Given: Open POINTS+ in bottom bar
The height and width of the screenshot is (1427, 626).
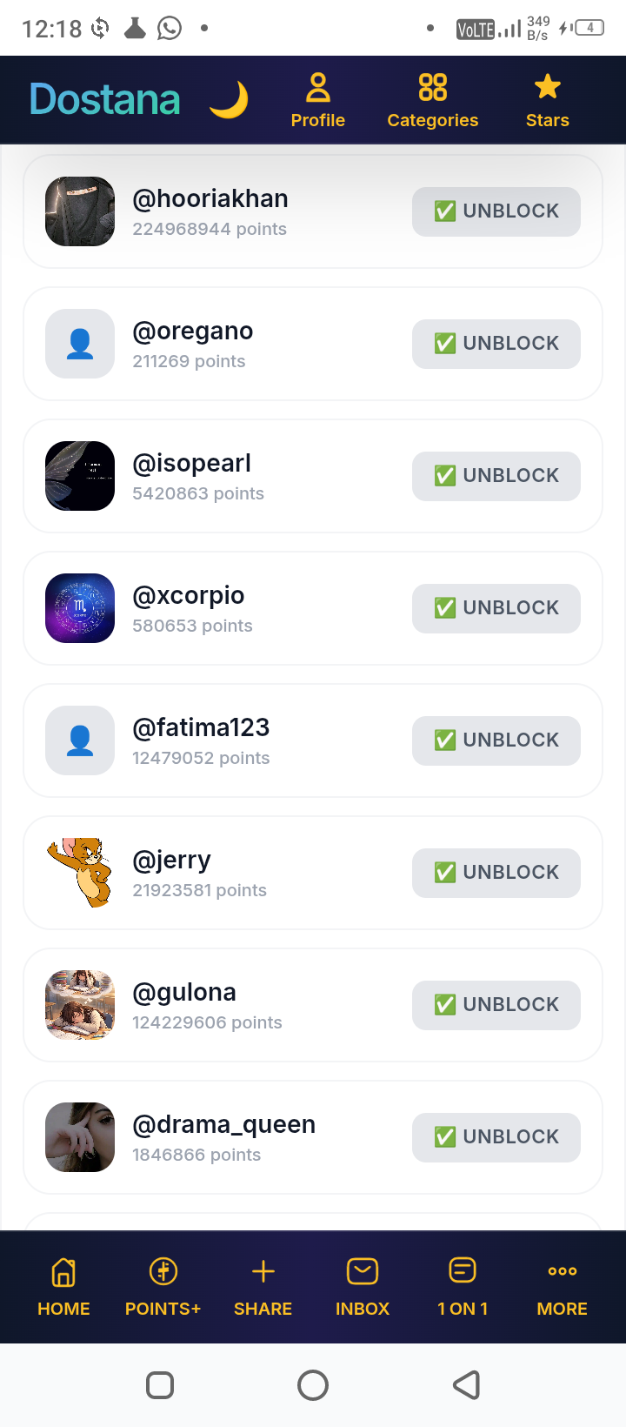Looking at the screenshot, I should click(163, 1287).
